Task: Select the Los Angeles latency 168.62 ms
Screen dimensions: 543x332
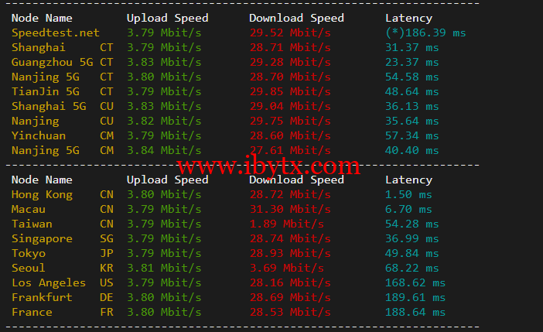Action: coord(415,282)
